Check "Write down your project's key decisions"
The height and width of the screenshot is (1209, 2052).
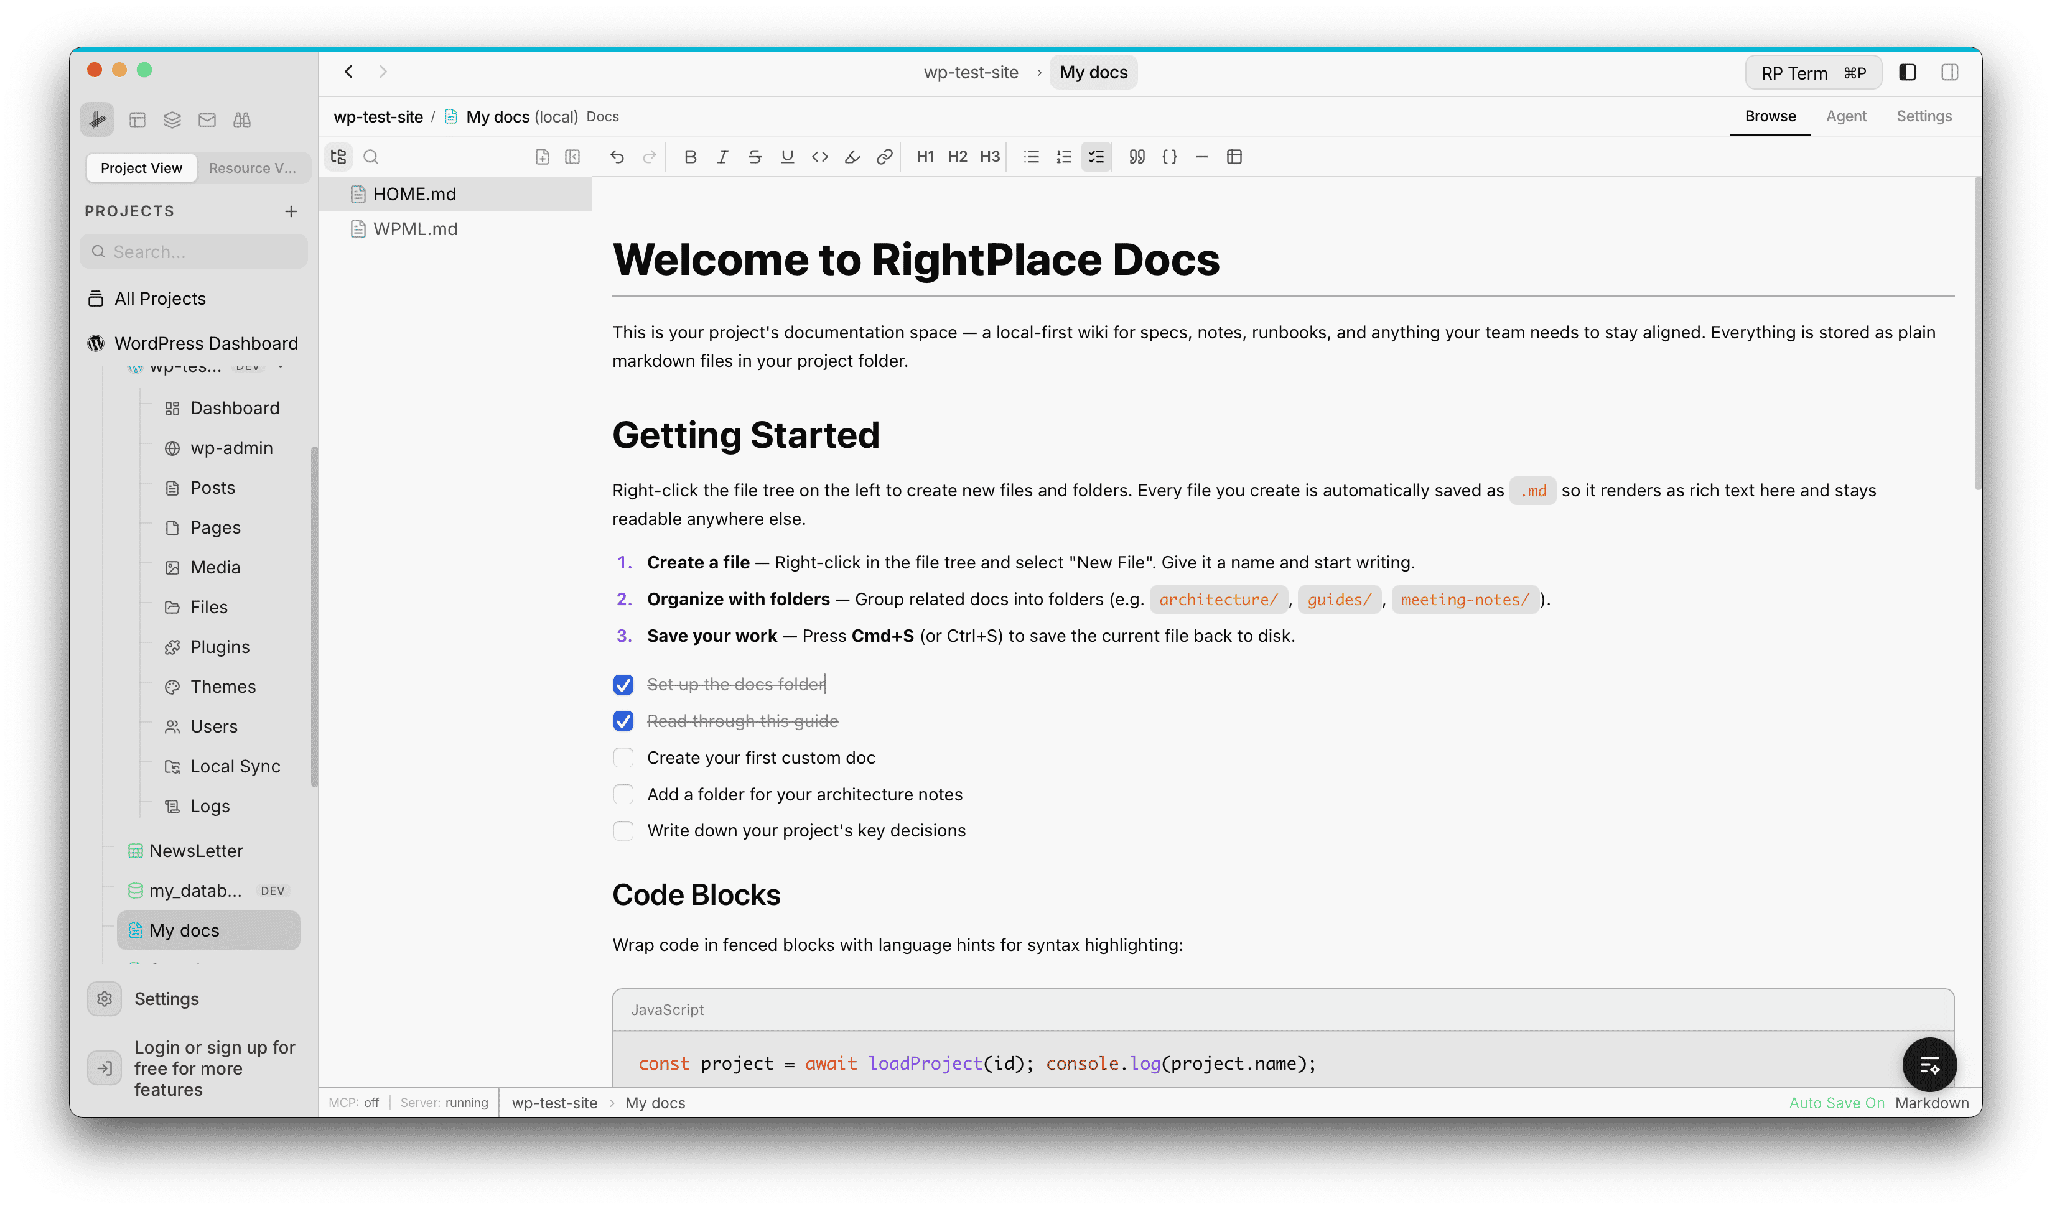coord(623,830)
